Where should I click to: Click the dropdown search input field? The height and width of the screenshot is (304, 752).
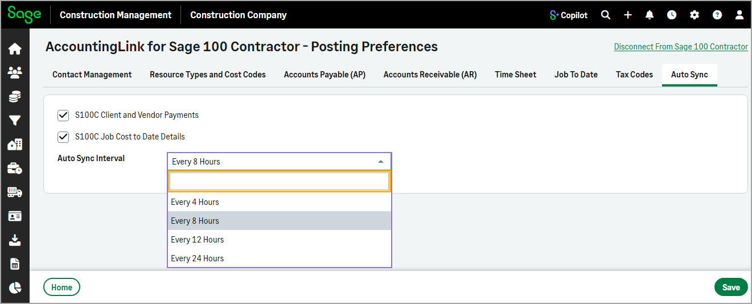coord(279,182)
